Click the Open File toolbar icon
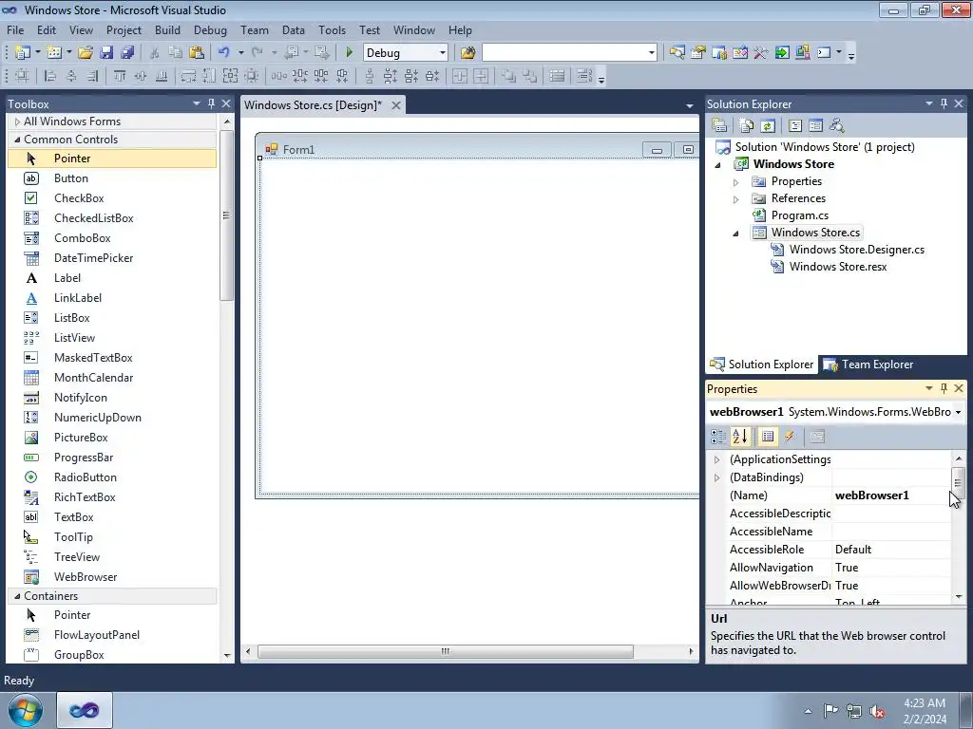This screenshot has height=729, width=973. (x=86, y=53)
